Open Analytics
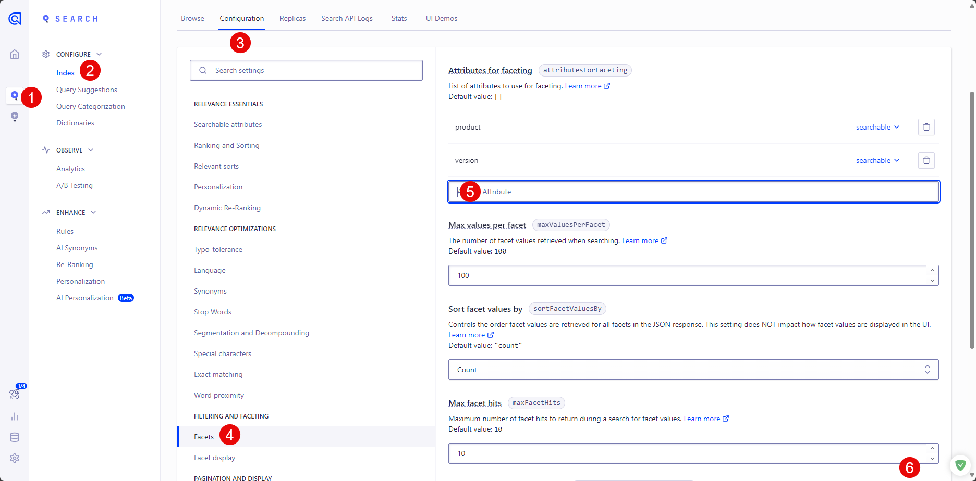The height and width of the screenshot is (481, 976). pyautogui.click(x=70, y=169)
